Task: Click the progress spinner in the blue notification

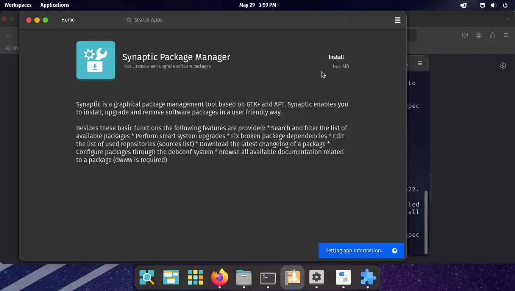Action: [395, 250]
